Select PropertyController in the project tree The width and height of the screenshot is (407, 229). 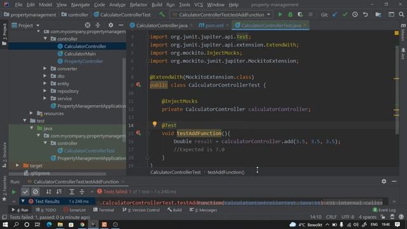83,61
